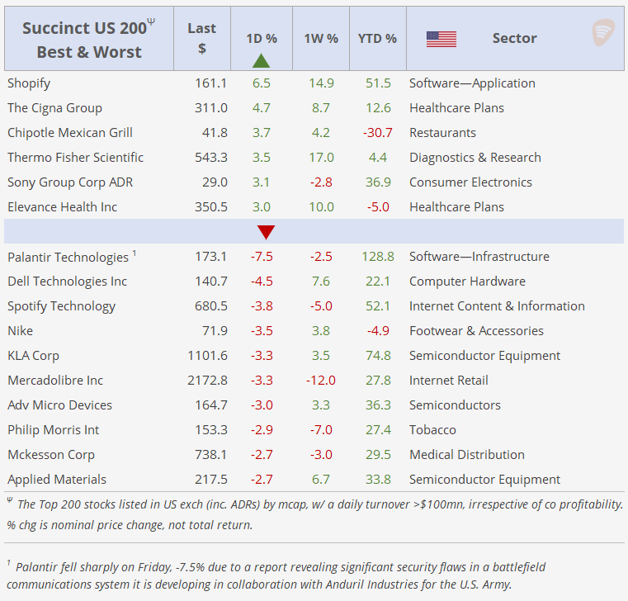
Task: Click the 'Succinct US 200 Best & Worst' header
Action: point(89,40)
